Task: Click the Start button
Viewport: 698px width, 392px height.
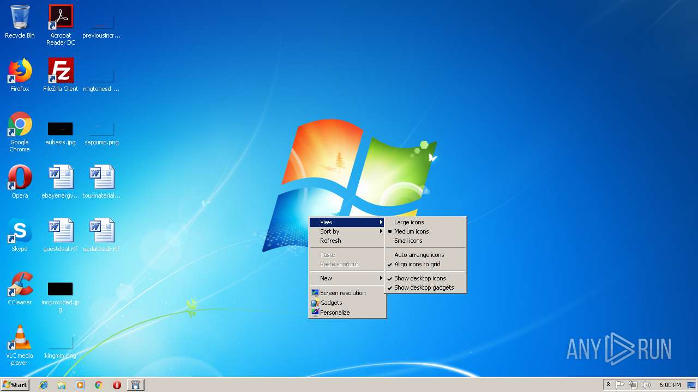Action: (15, 385)
